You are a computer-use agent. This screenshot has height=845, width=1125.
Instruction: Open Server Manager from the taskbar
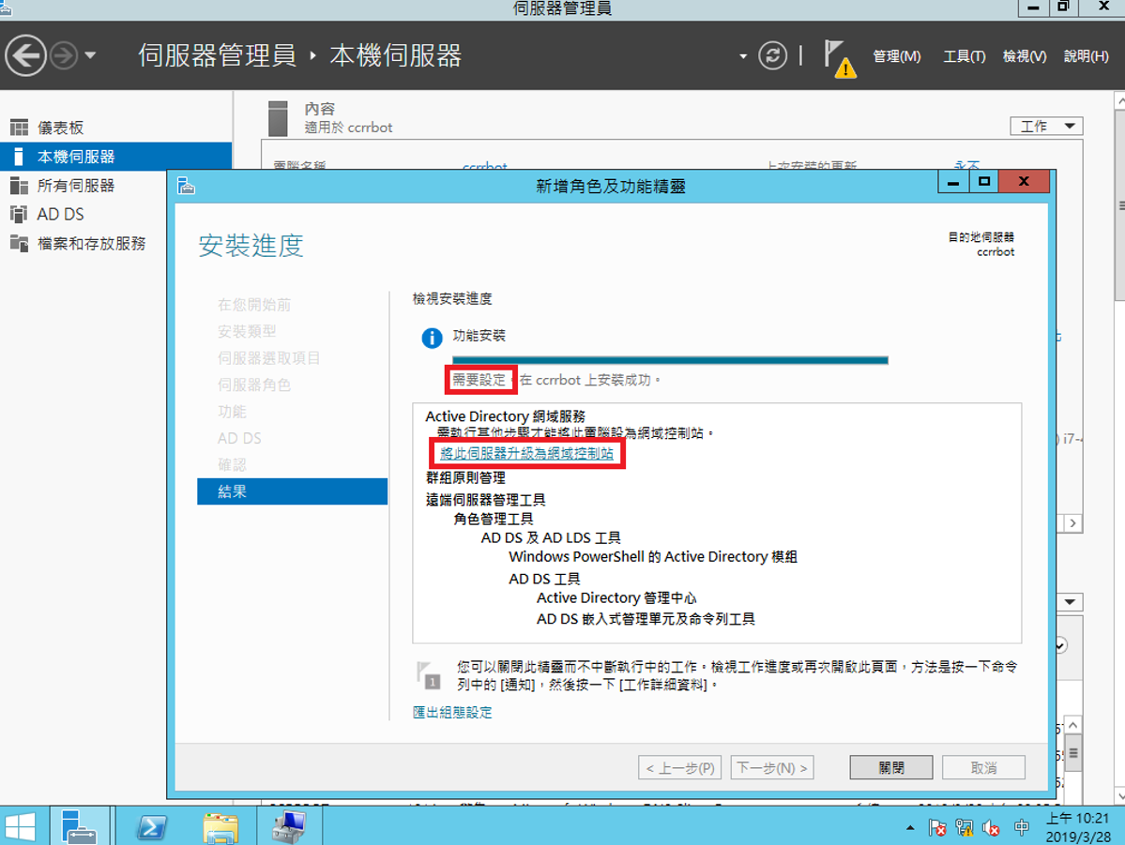(79, 826)
